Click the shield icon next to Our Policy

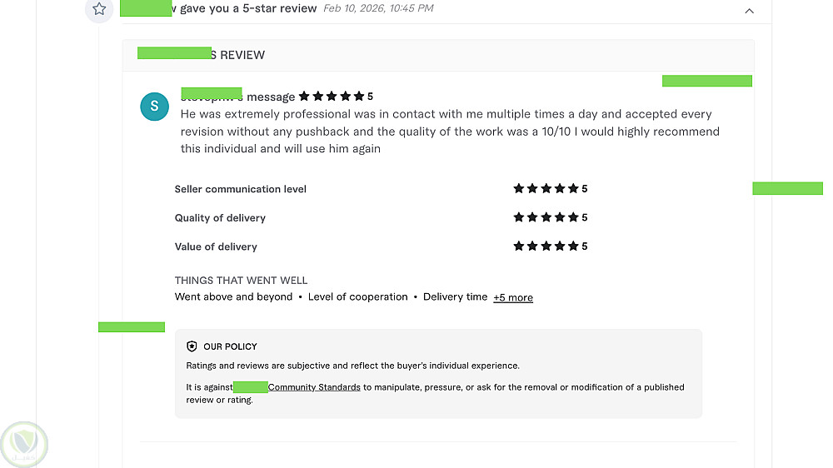pyautogui.click(x=192, y=346)
